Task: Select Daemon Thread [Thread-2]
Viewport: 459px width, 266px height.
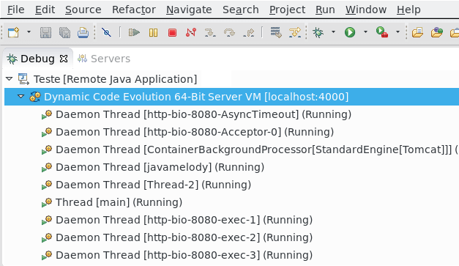Action: [x=154, y=185]
